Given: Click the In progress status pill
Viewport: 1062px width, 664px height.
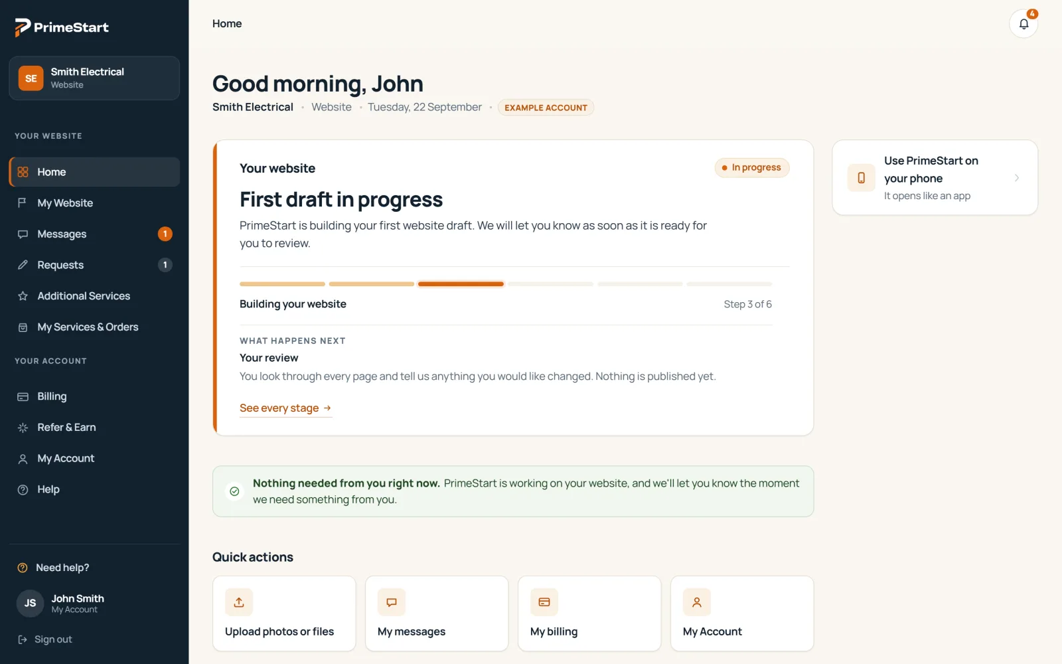Looking at the screenshot, I should 752,167.
